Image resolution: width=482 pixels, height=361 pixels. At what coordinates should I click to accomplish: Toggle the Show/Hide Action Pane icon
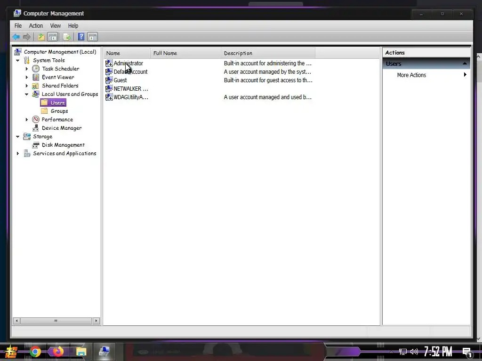[93, 37]
